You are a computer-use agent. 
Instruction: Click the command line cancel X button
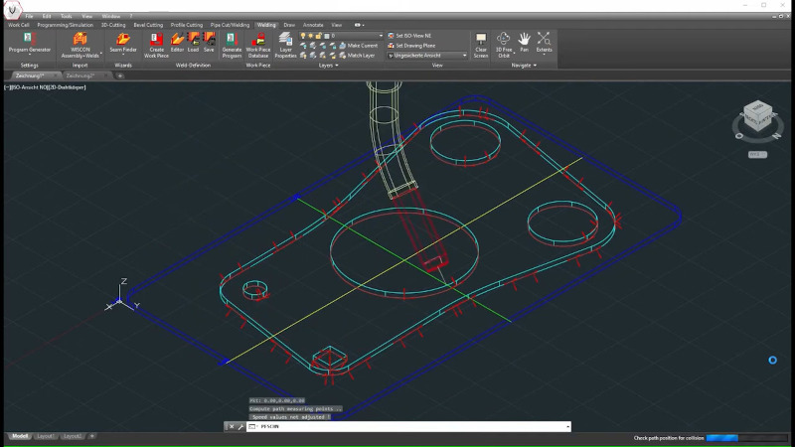[x=232, y=427]
